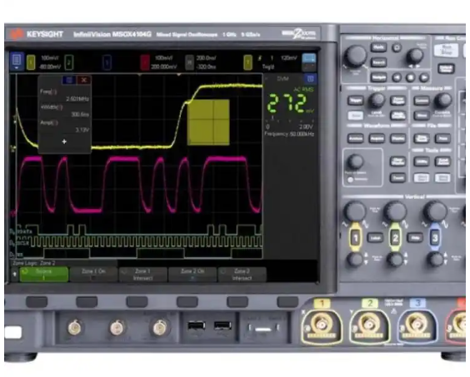This screenshot has height=377, width=470.
Task: Push the Clear Display button
Action: click(398, 161)
